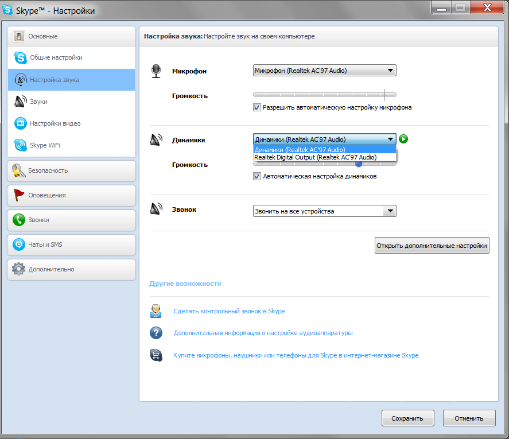509x439 pixels.
Task: Click the microphone icon next to Микрофон
Action: tap(156, 71)
